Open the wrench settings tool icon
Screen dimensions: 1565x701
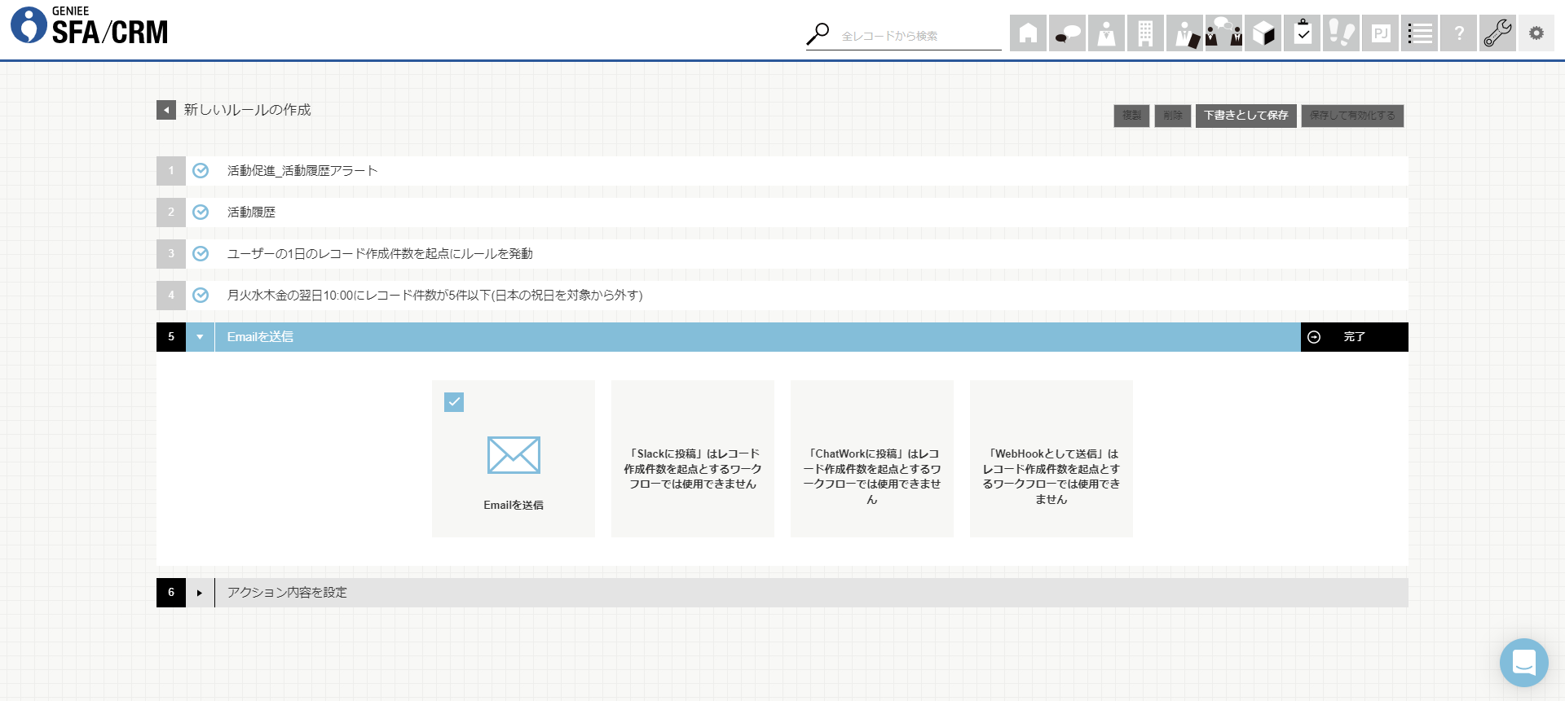click(x=1497, y=33)
